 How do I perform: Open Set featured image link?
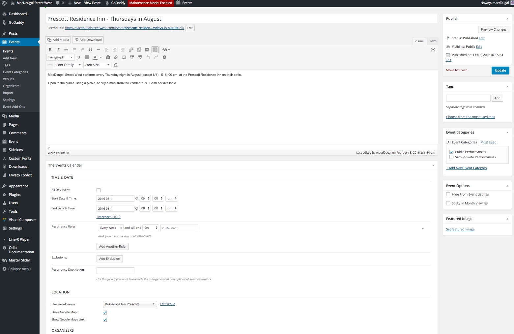[x=460, y=229]
